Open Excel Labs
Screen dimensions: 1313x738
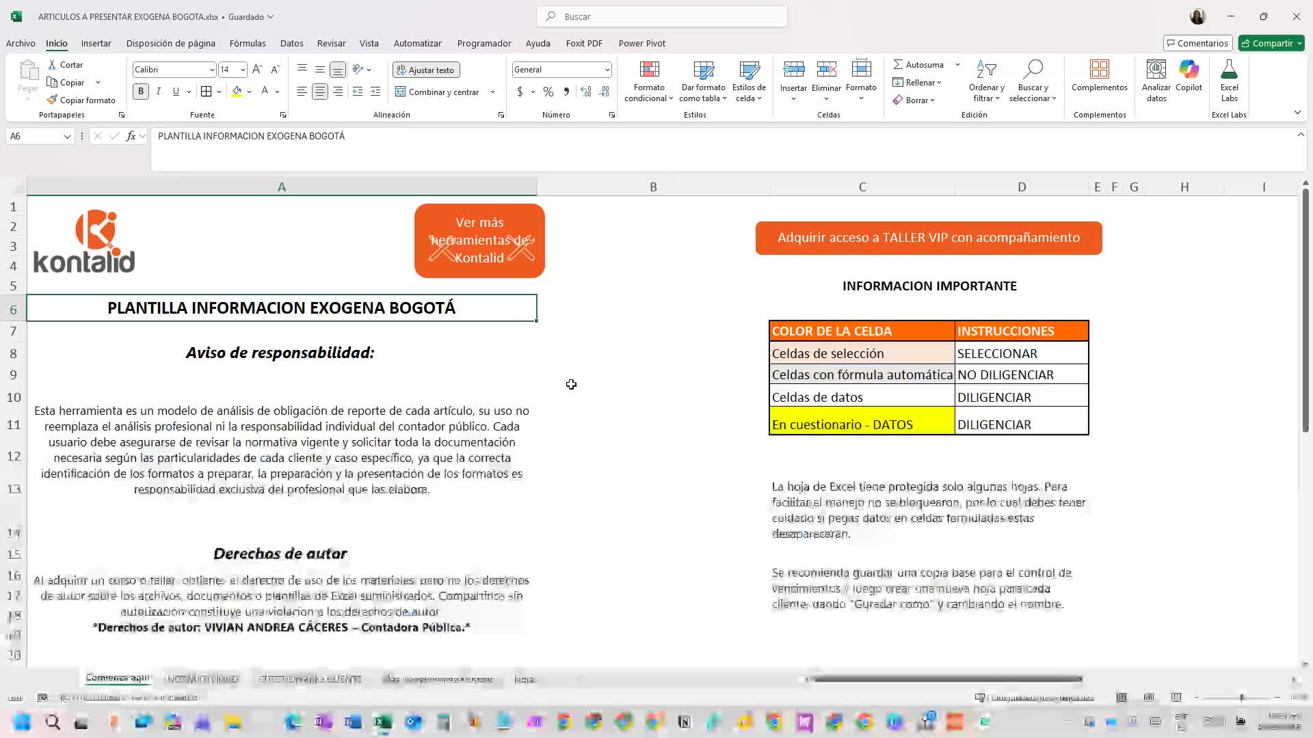click(1229, 81)
